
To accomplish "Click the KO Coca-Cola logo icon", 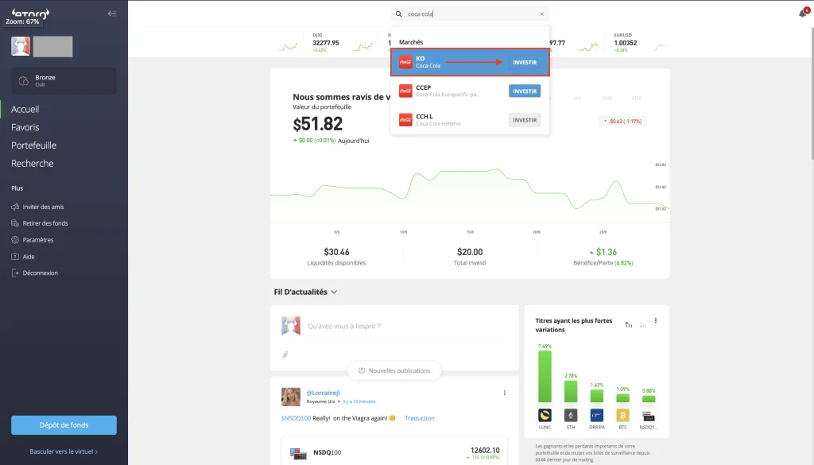I will point(405,62).
